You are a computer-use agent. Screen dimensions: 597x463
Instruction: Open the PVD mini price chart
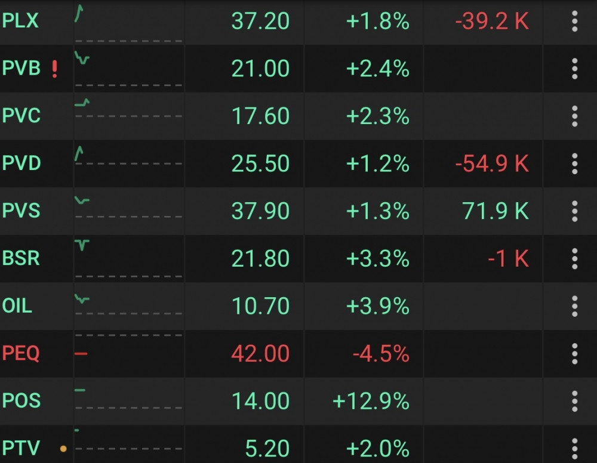tap(129, 163)
